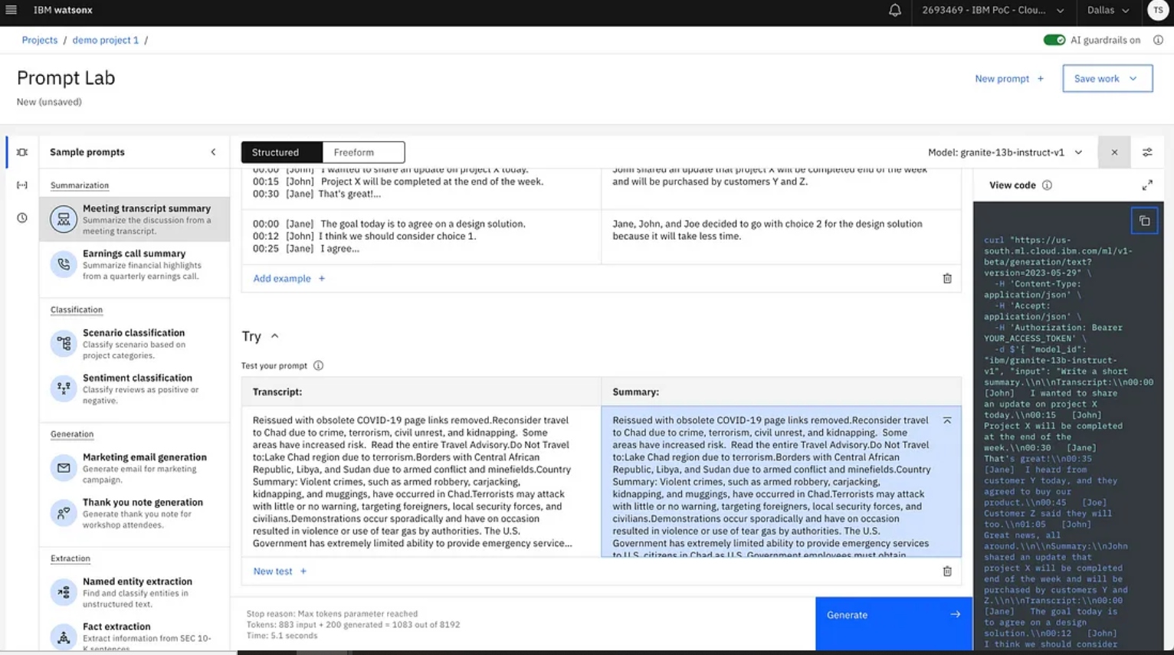Click the Extraction category heading
The height and width of the screenshot is (655, 1174).
point(71,558)
